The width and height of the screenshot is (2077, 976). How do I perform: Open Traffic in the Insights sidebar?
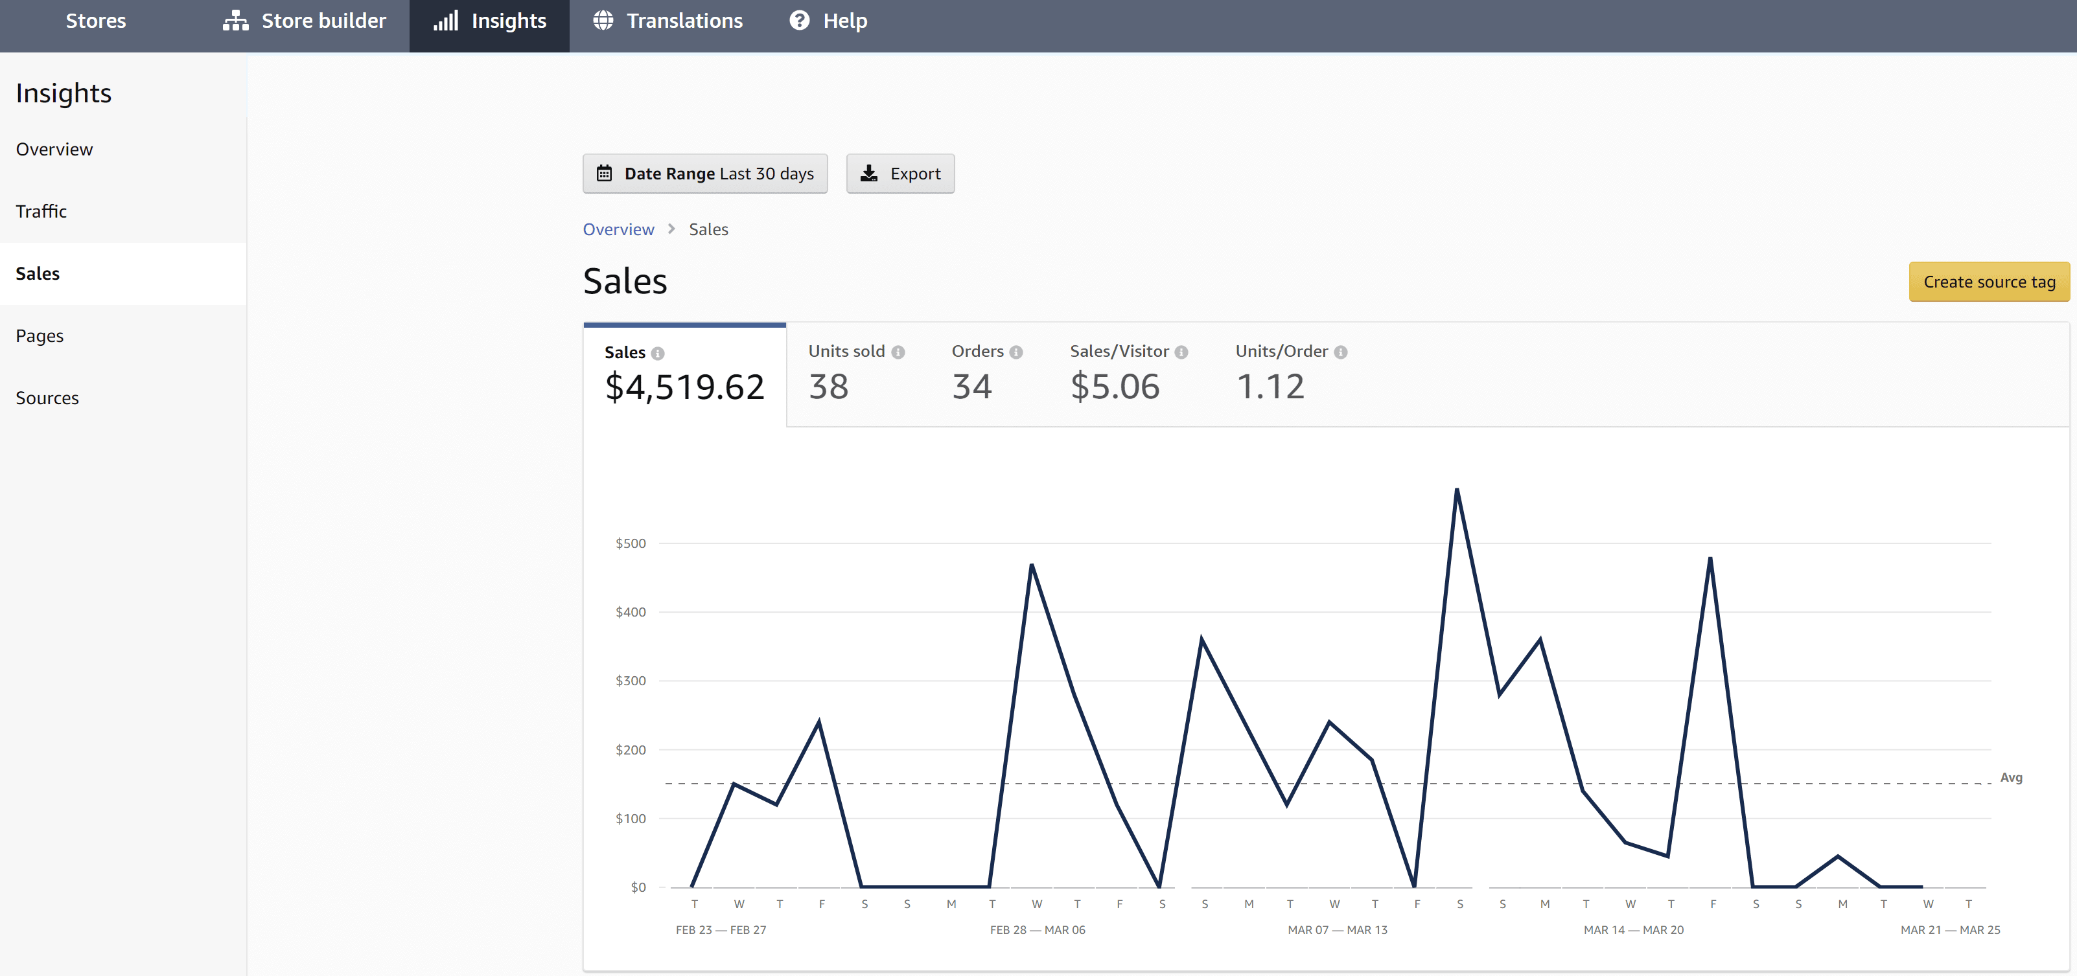point(41,211)
